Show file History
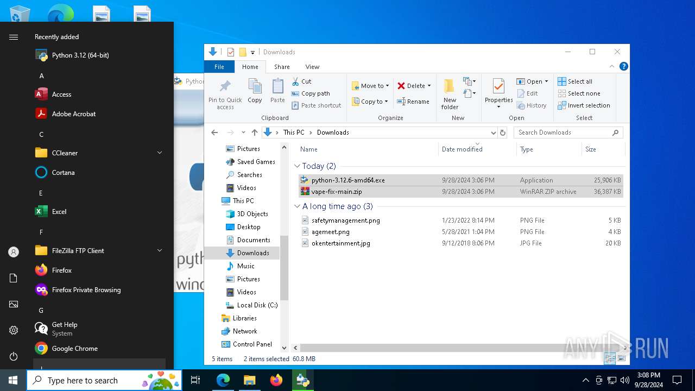 point(532,105)
